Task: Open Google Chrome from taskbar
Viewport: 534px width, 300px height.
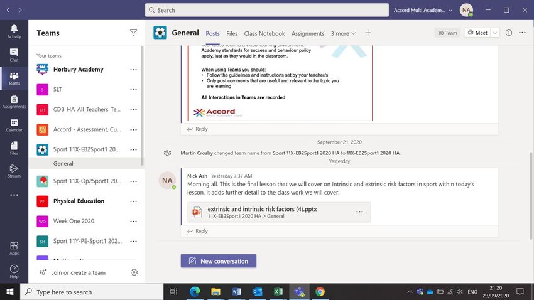Action: (x=320, y=291)
